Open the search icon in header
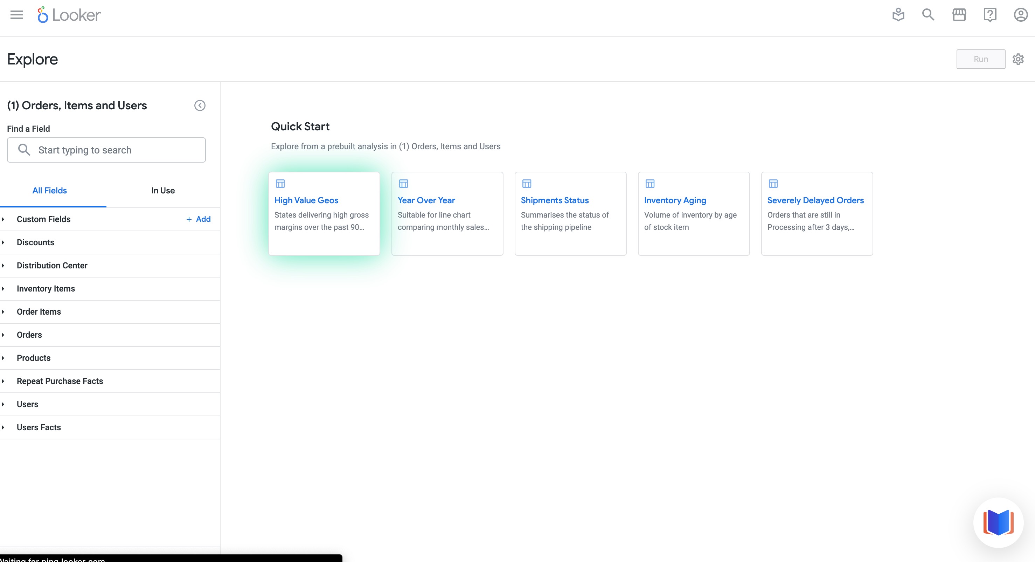Screen dimensions: 1035x562 [928, 15]
